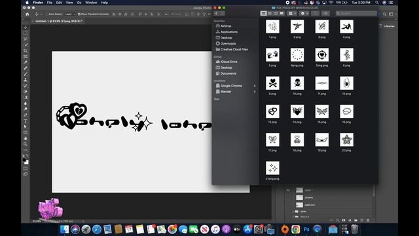The width and height of the screenshot is (419, 236).
Task: Open Applications in Finder sidebar
Action: pos(227,32)
